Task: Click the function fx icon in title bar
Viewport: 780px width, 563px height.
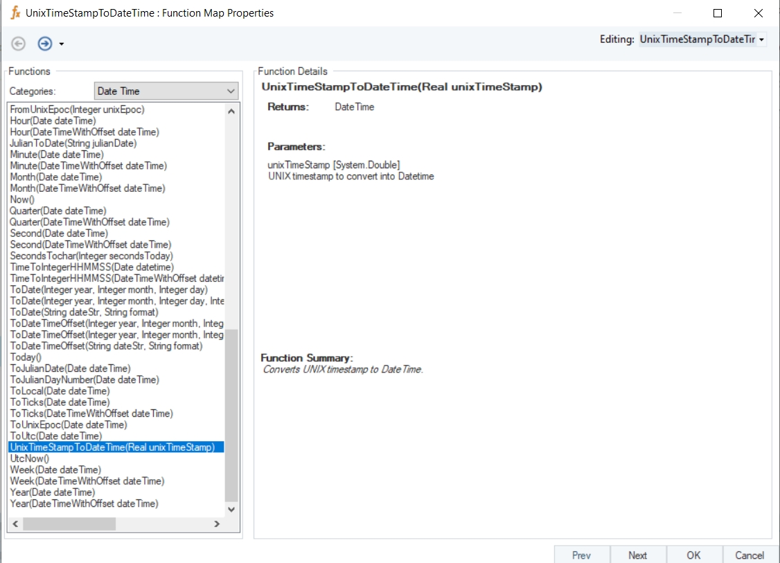Action: tap(15, 12)
